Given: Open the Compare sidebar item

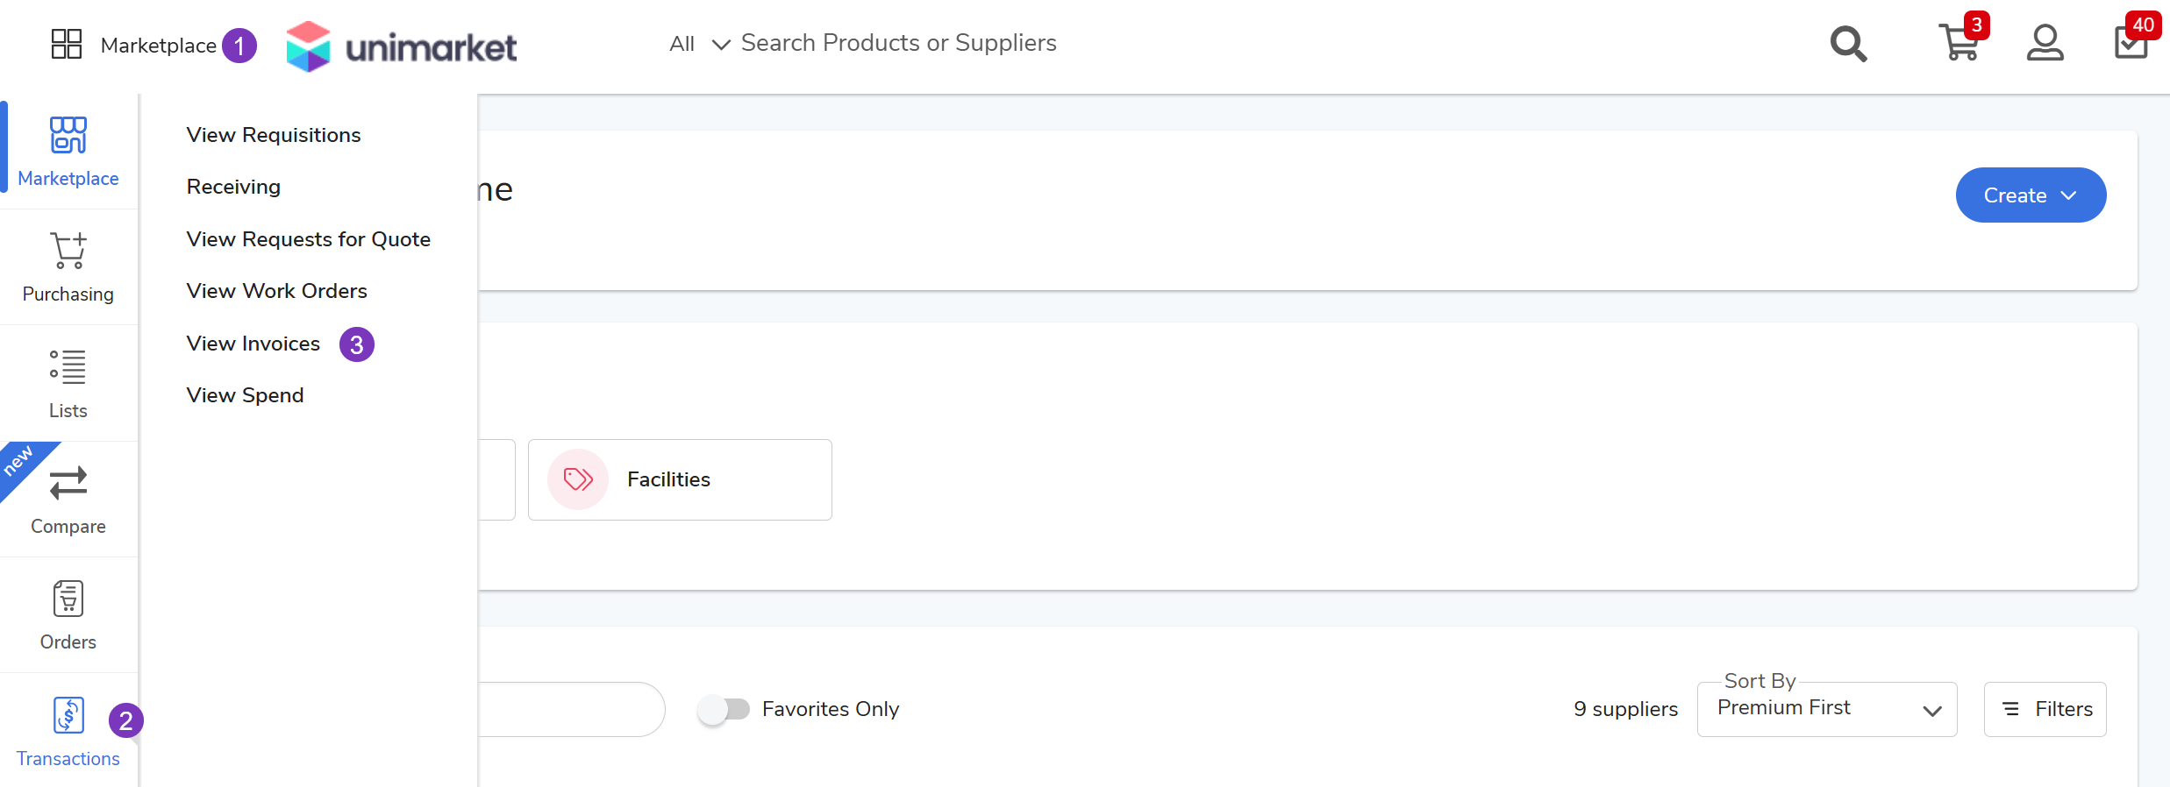Looking at the screenshot, I should click(68, 500).
